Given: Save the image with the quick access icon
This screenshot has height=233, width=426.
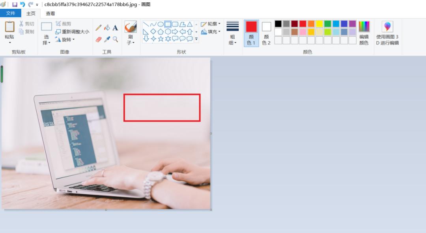Looking at the screenshot, I should [15, 4].
